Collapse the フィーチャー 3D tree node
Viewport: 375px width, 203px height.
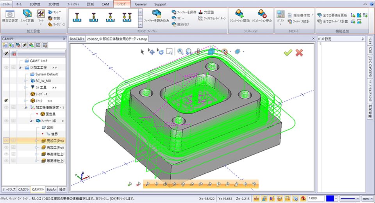tap(32, 121)
